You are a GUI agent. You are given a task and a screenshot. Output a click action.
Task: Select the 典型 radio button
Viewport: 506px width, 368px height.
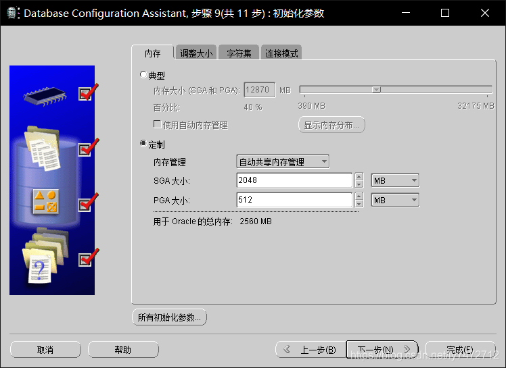pos(143,75)
